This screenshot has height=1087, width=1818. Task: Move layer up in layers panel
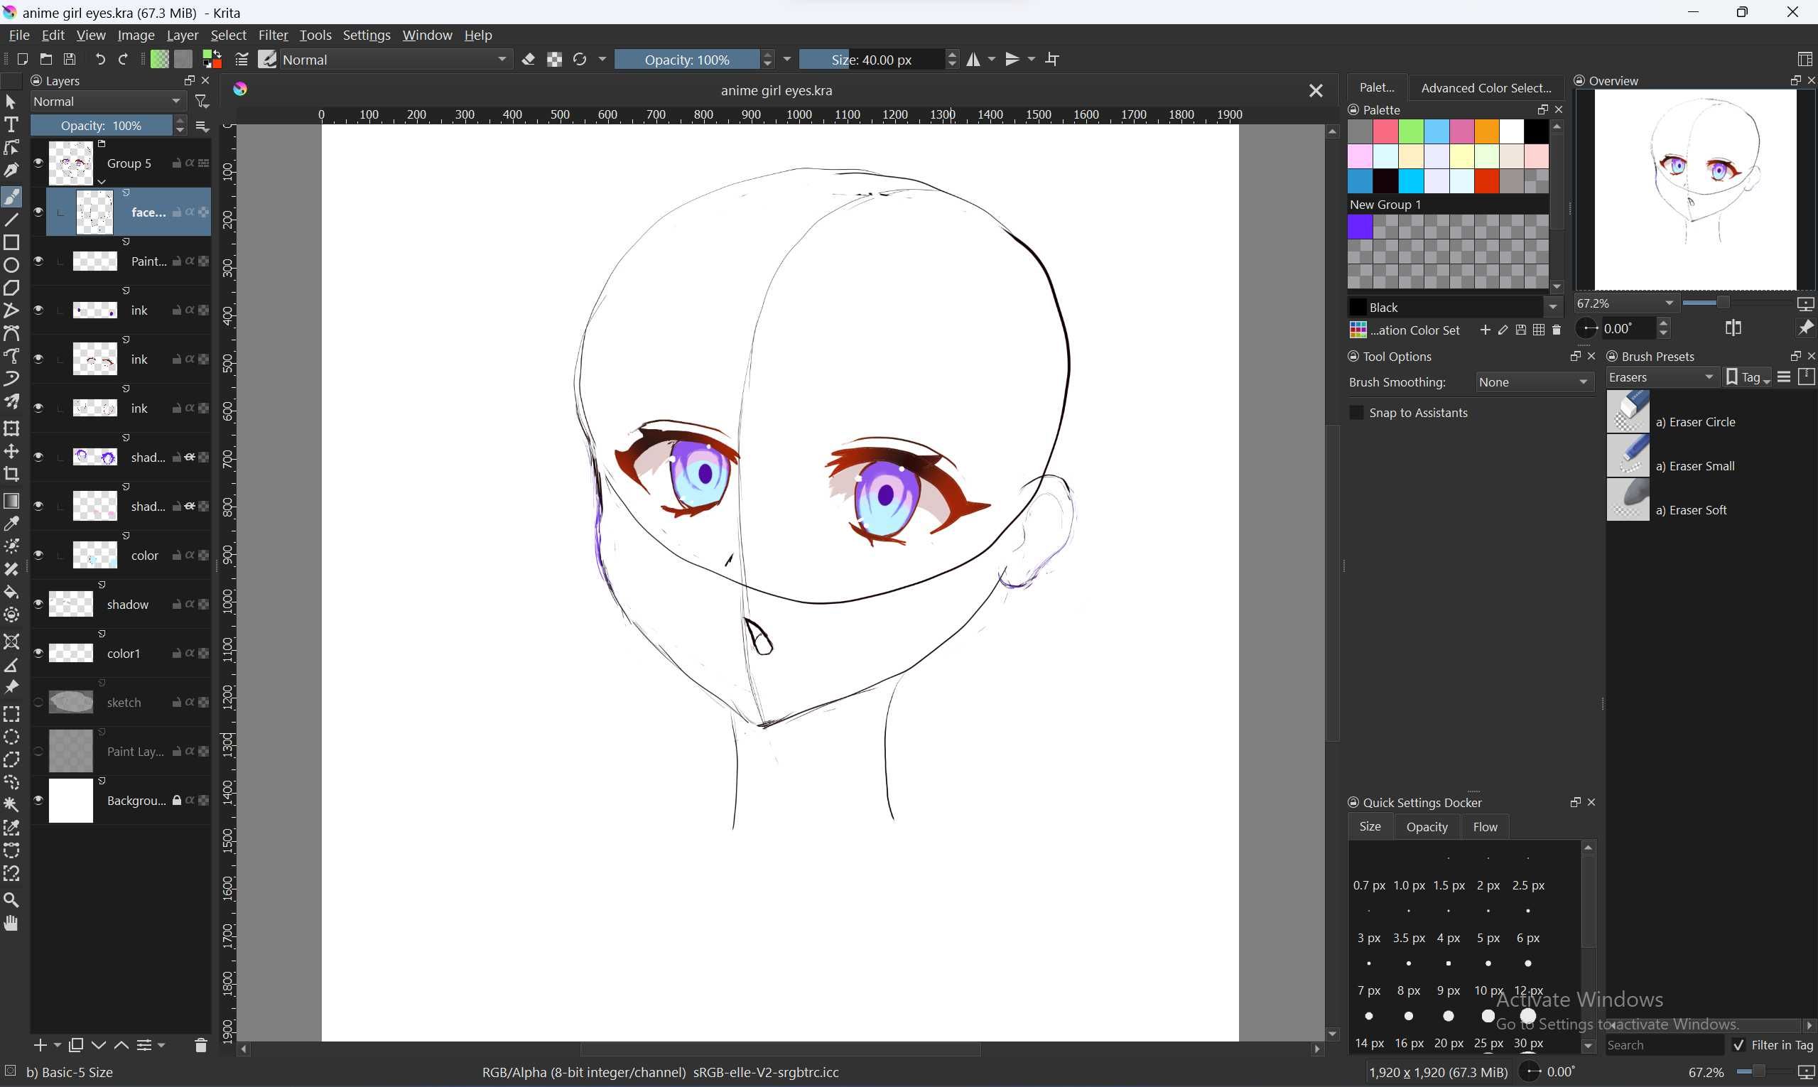coord(121,1045)
